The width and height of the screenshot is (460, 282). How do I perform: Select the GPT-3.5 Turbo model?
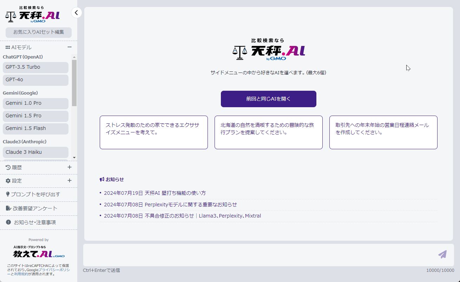point(35,67)
